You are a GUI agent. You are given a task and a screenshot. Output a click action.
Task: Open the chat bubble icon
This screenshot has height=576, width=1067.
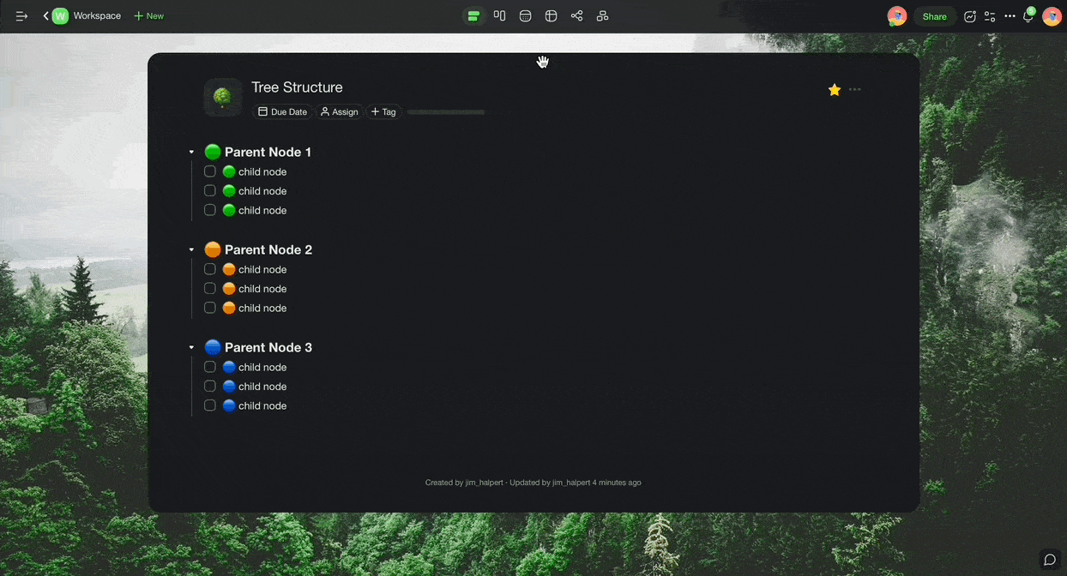point(1049,560)
